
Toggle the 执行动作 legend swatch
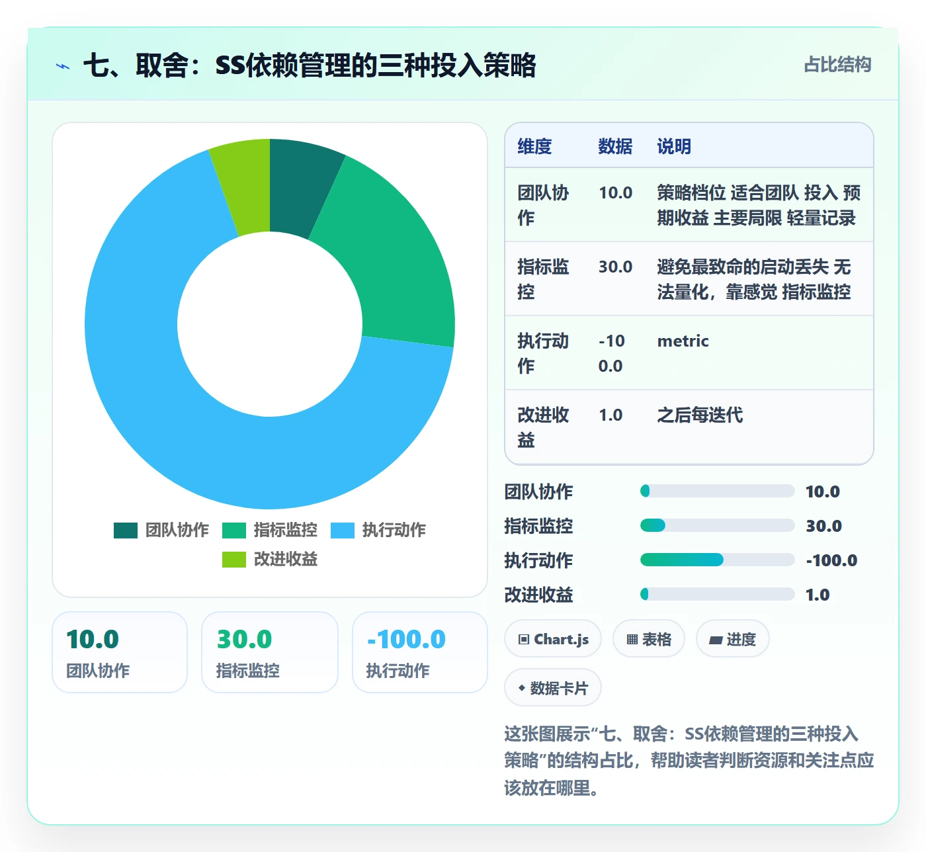(x=343, y=531)
